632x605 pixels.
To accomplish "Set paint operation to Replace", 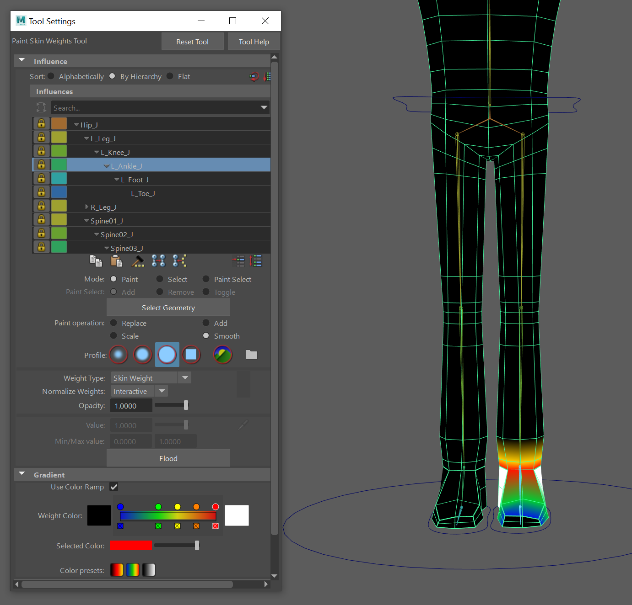I will click(114, 323).
